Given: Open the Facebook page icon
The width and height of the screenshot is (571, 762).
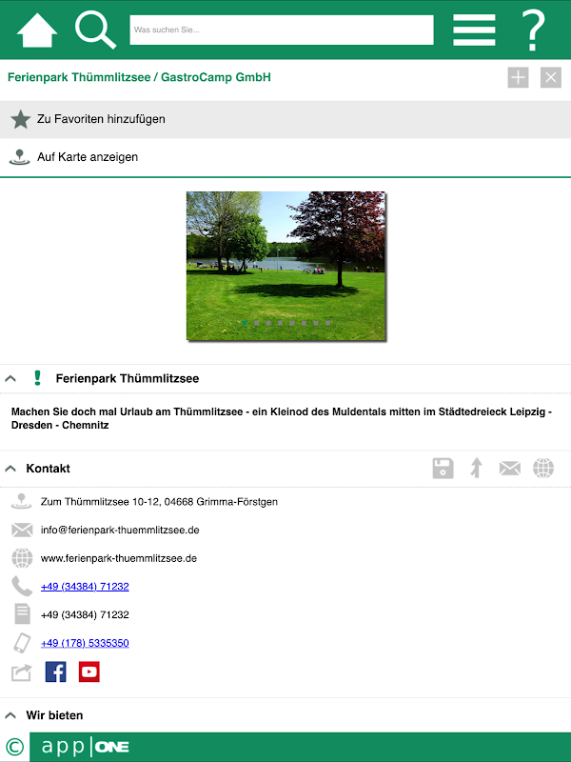Looking at the screenshot, I should coord(56,672).
